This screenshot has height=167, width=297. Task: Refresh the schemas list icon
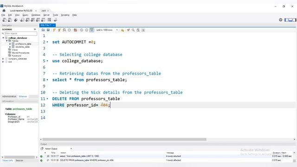pyautogui.click(x=35, y=29)
